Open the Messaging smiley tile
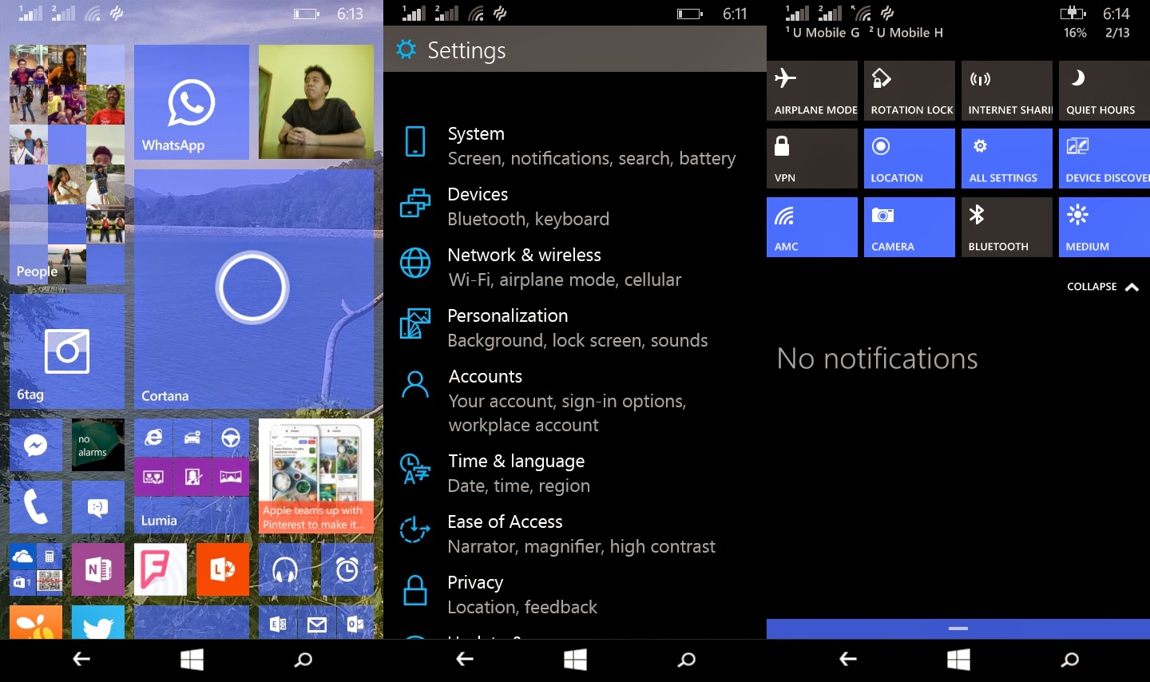This screenshot has width=1150, height=682. (98, 507)
